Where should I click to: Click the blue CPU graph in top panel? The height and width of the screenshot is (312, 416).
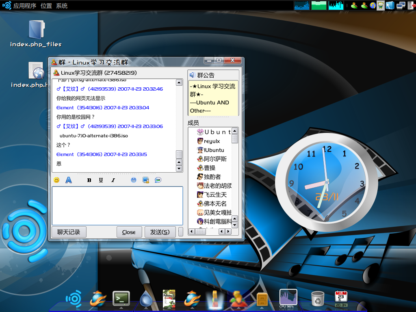302,5
